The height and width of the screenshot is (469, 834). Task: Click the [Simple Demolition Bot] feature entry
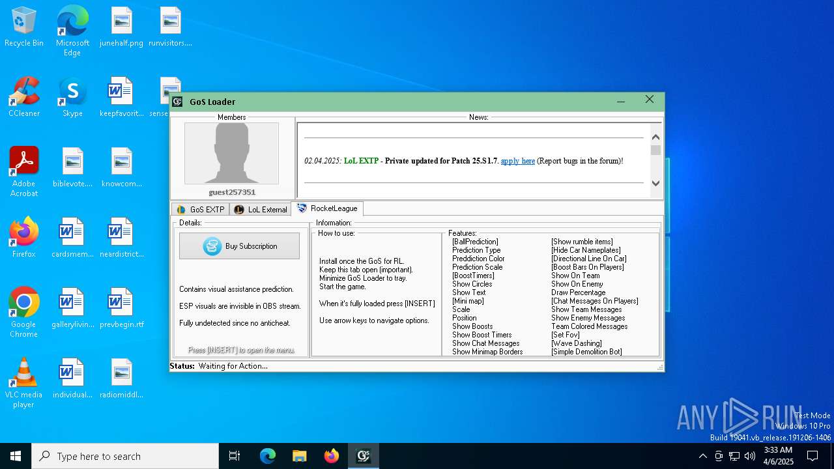click(x=586, y=352)
